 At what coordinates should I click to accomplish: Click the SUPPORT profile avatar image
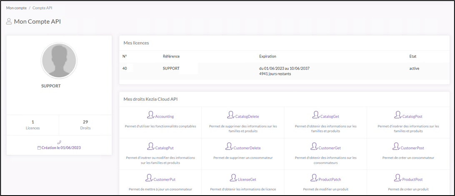59,61
